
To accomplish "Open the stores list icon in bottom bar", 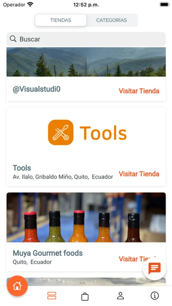I will (x=52, y=296).
